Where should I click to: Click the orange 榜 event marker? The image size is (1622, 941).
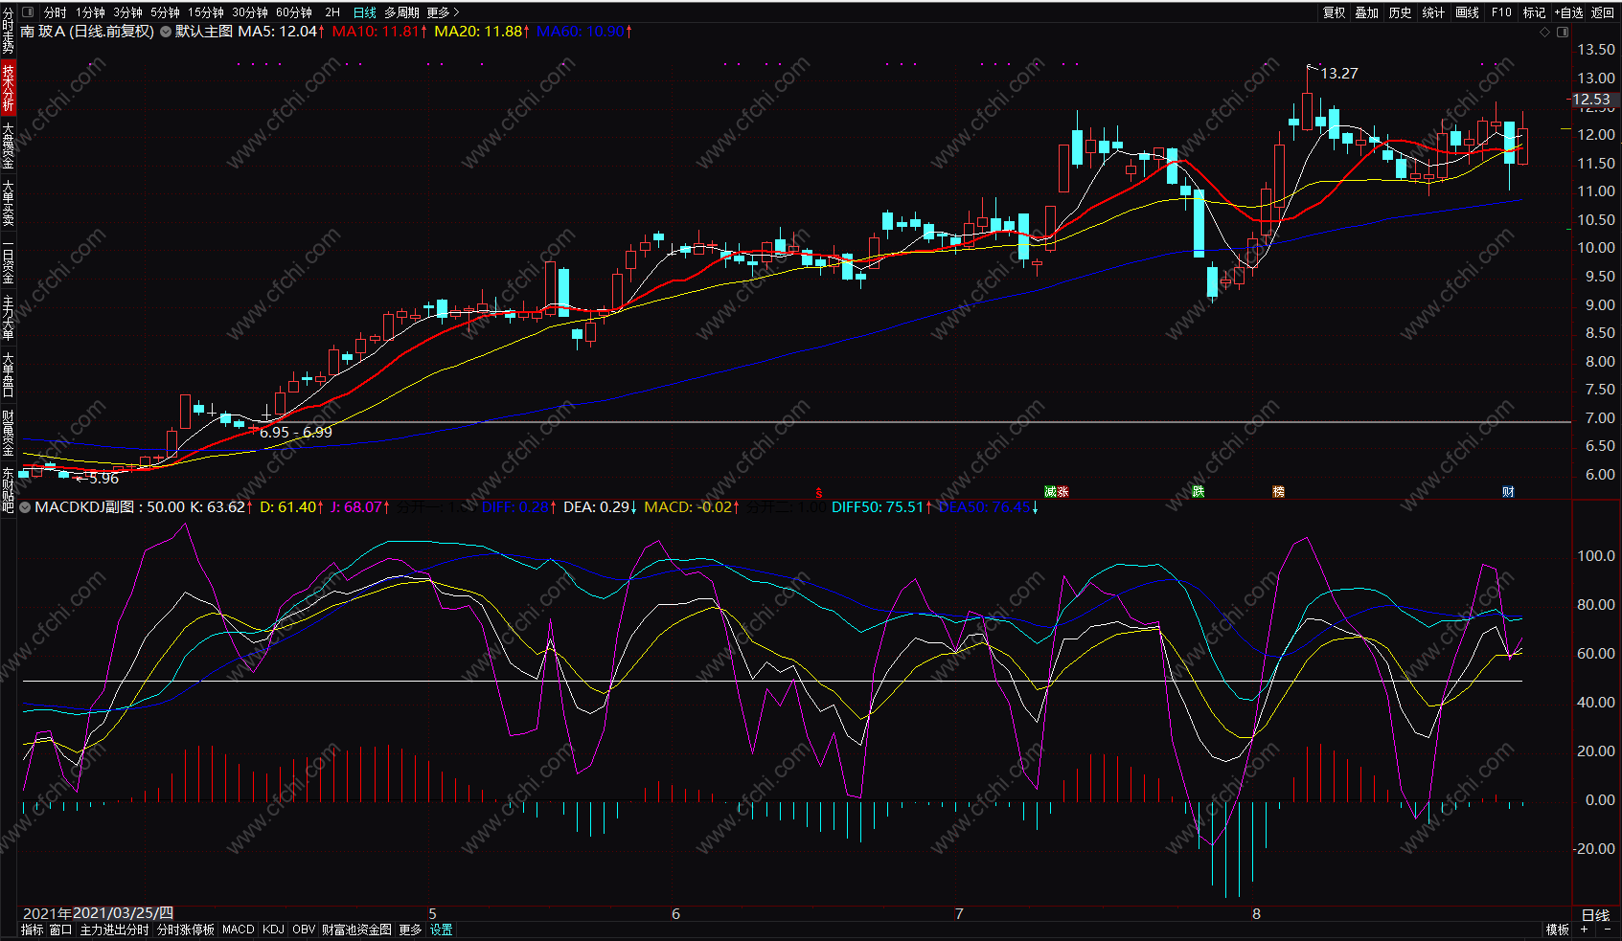click(1279, 492)
